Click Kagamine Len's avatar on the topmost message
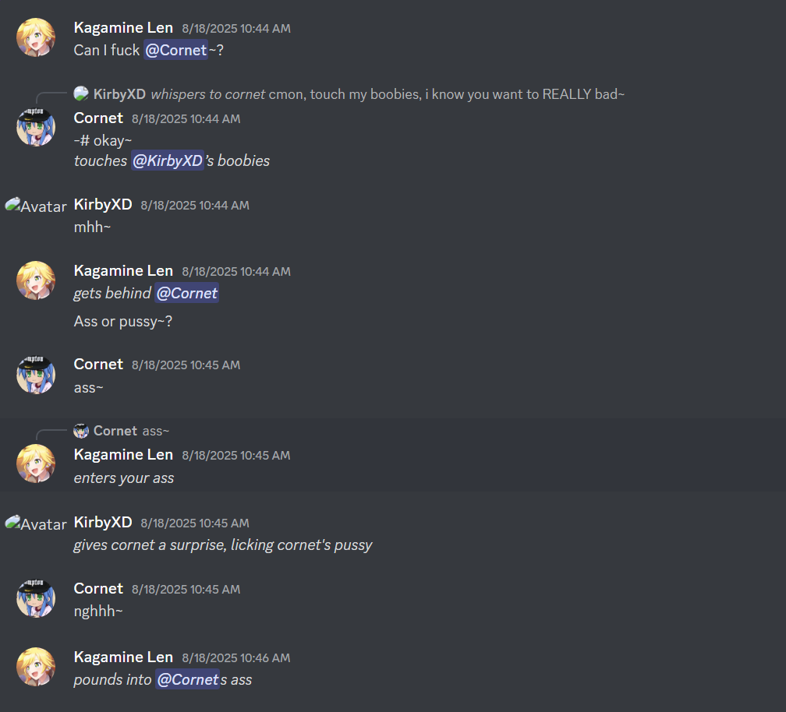Viewport: 786px width, 712px height. click(x=36, y=37)
